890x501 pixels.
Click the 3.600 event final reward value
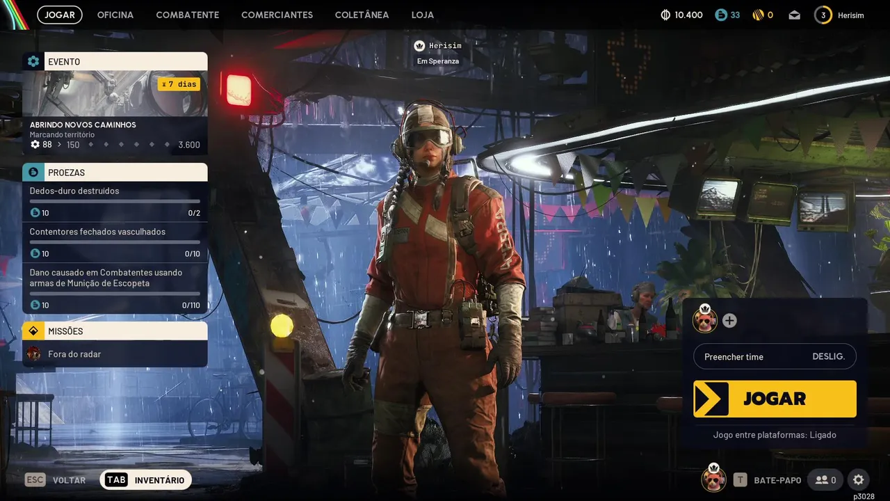point(189,145)
